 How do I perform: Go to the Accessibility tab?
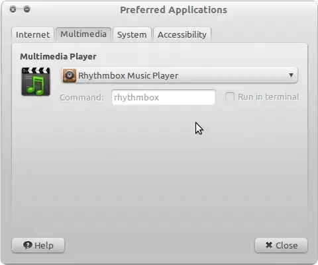[x=182, y=34]
